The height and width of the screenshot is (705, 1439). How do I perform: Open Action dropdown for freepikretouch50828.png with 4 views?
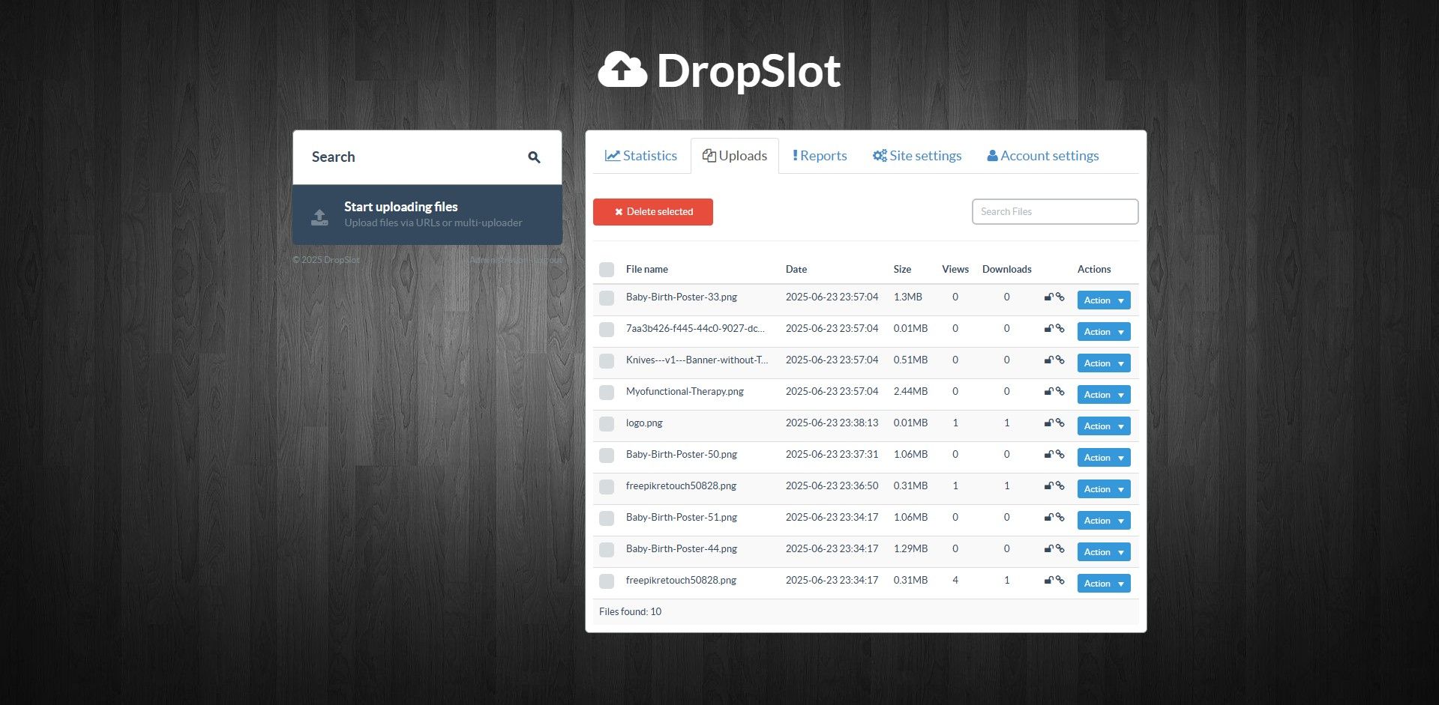(1104, 584)
